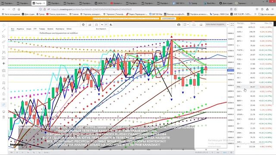Close the orange notification banner
The image size is (276, 155).
point(179,19)
